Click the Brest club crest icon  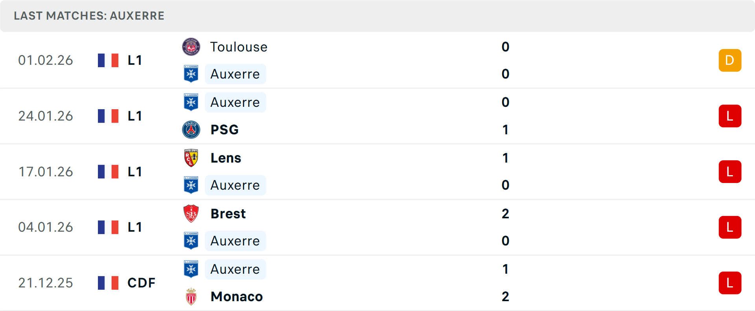click(191, 214)
